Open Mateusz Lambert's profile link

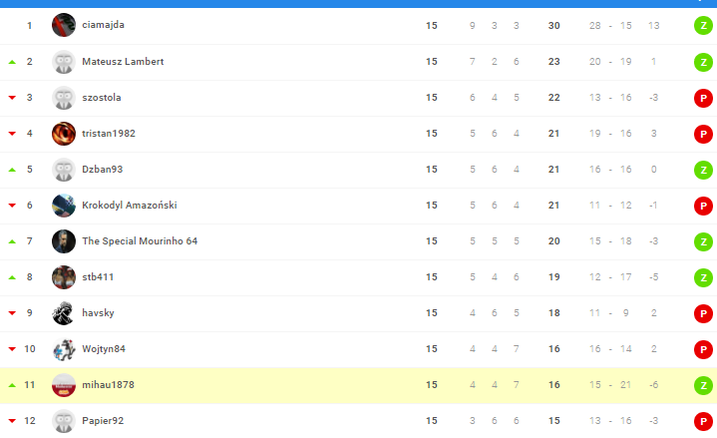point(123,61)
